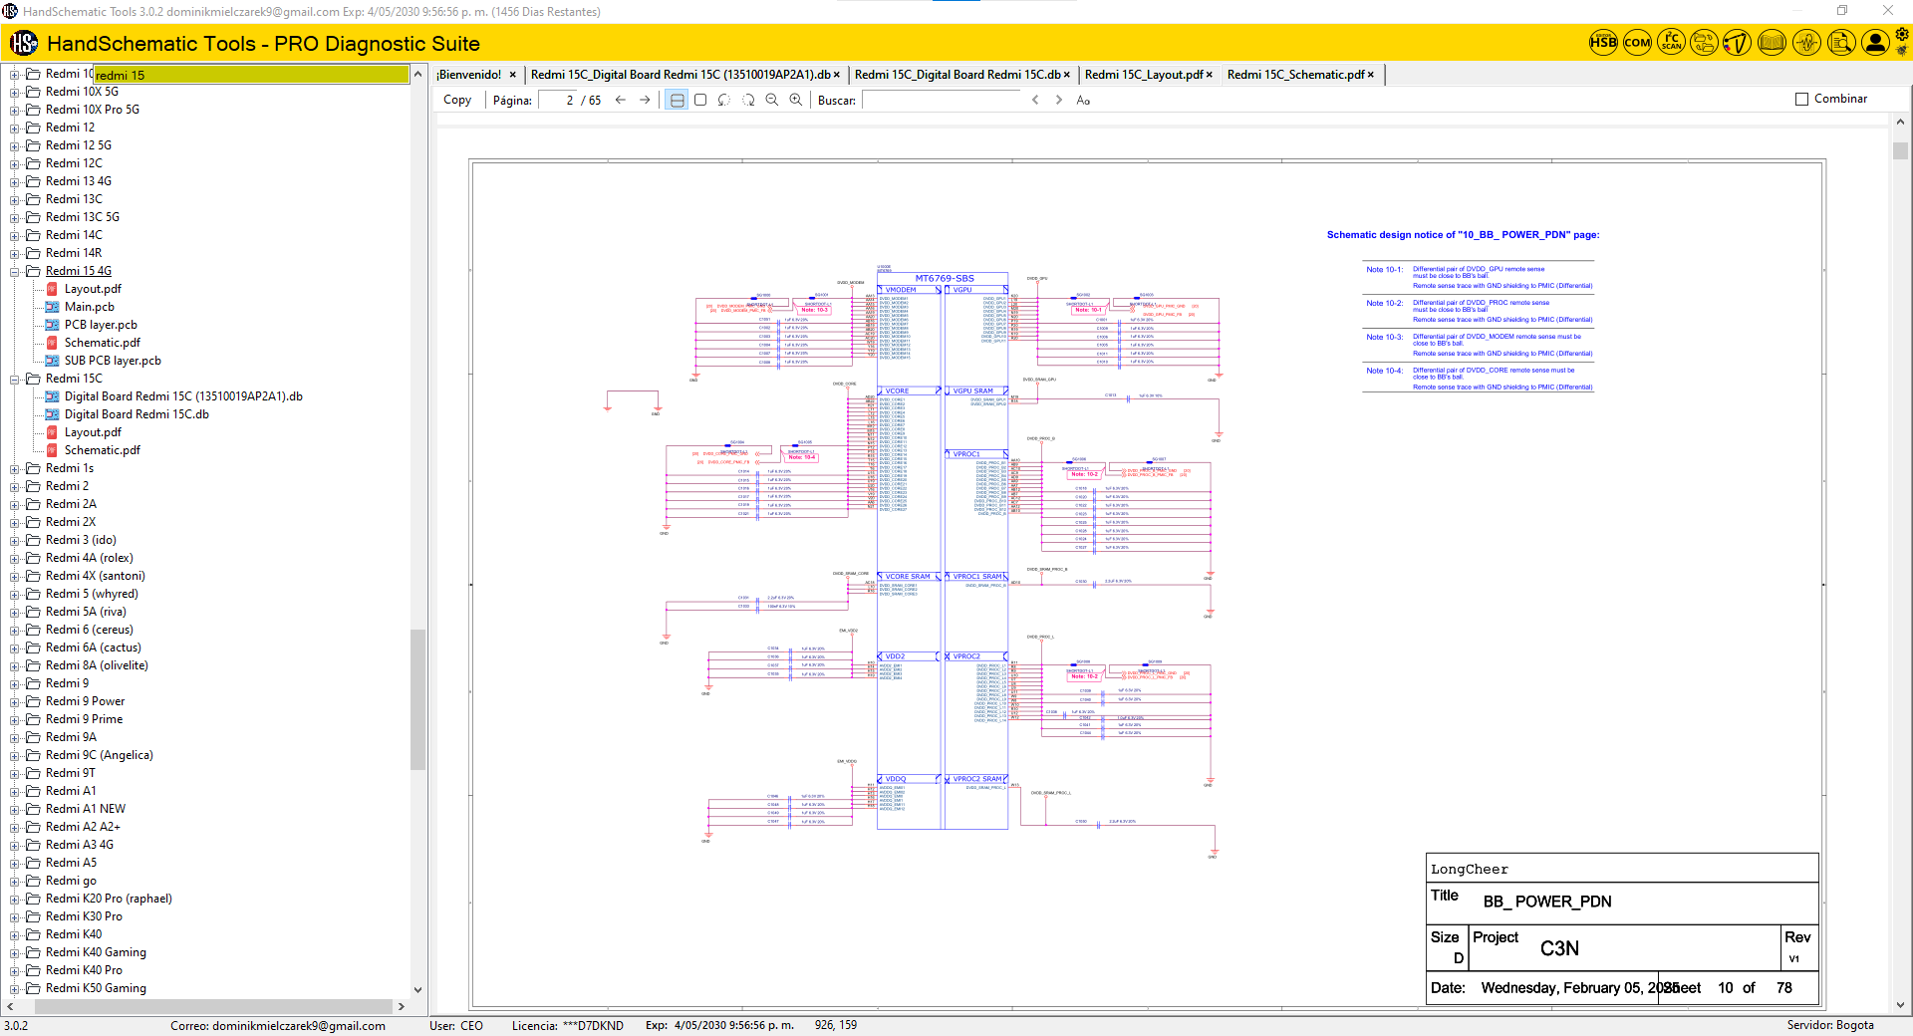Zoom in the PDF view

coord(796,100)
